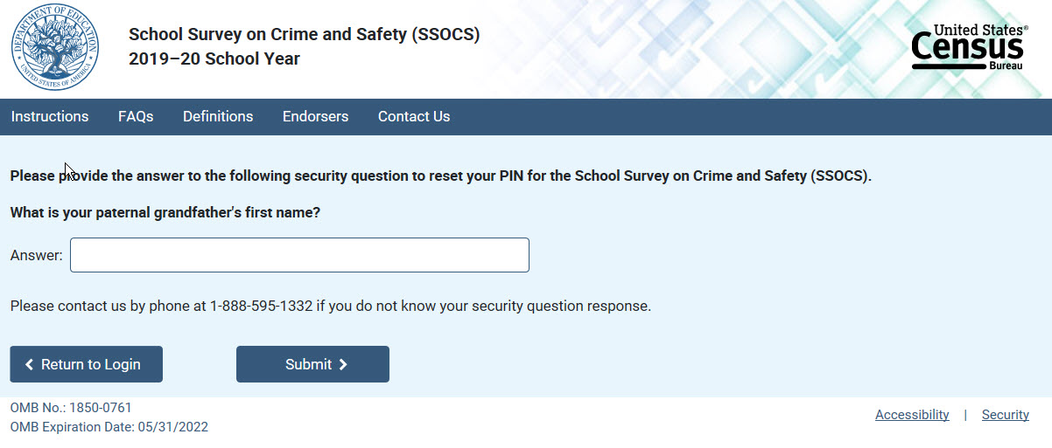Click the United States Census Bureau logo

969,48
